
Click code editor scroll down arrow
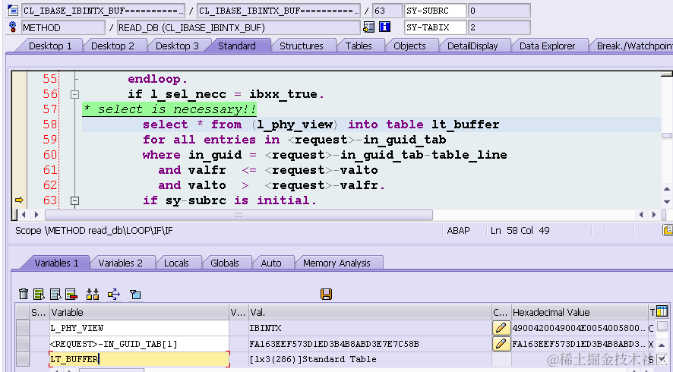pos(667,201)
